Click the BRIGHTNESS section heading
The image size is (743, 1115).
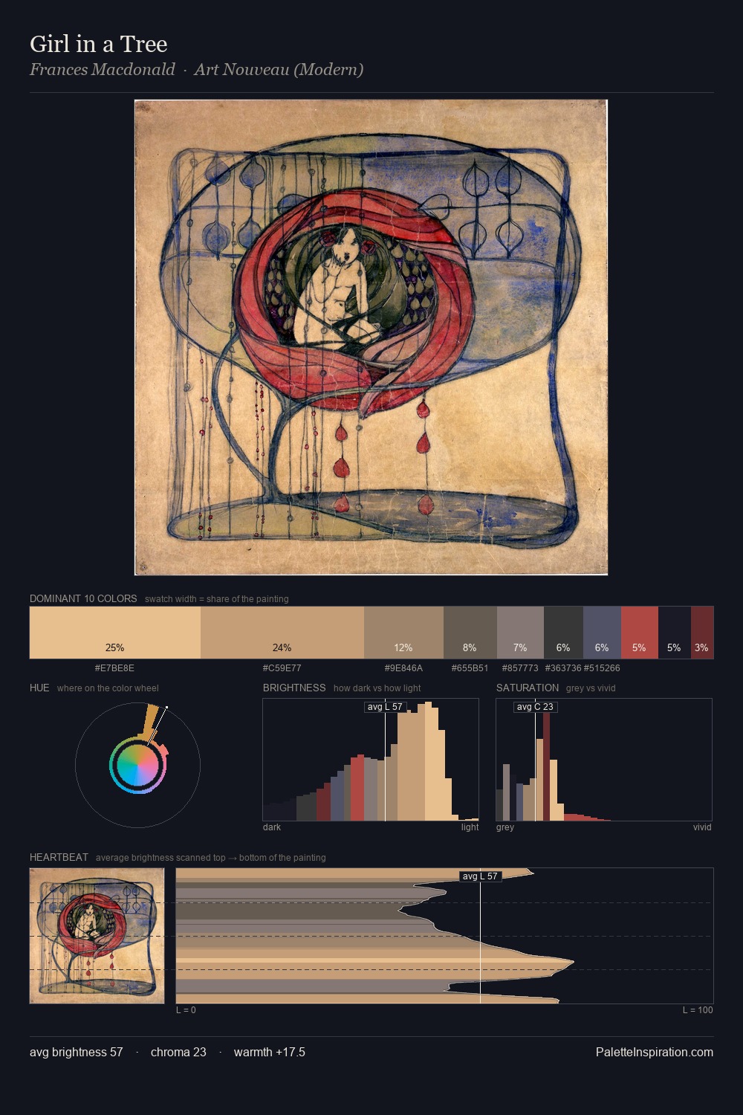point(294,688)
